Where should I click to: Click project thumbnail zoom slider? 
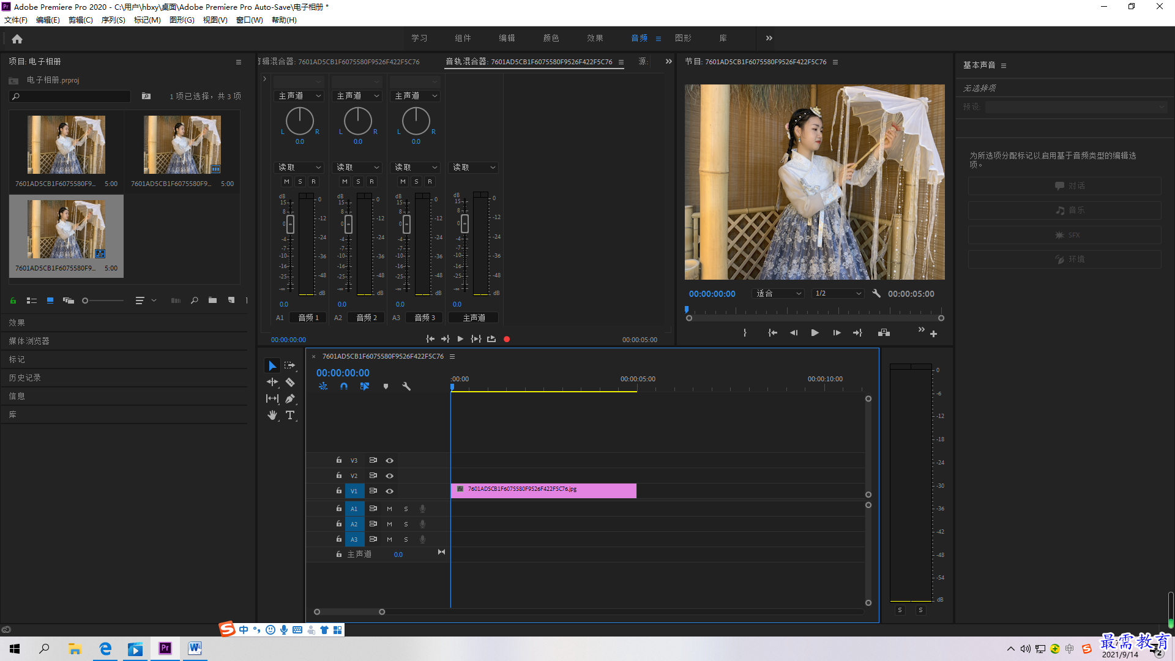click(x=103, y=301)
